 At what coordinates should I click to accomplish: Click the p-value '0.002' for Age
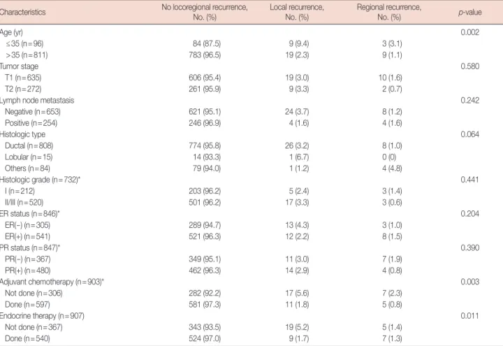click(x=470, y=32)
